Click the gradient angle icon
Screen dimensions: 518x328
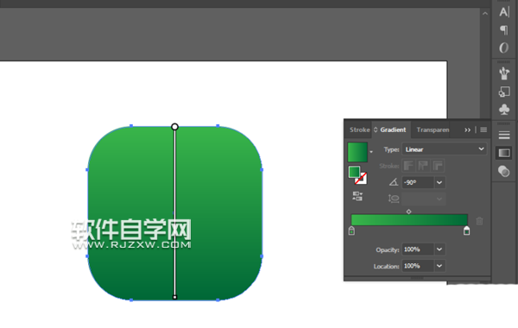(394, 182)
